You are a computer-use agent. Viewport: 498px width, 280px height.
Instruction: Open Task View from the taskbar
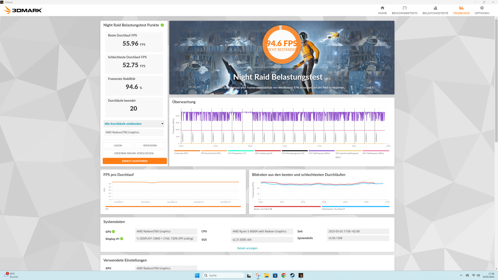[249, 275]
